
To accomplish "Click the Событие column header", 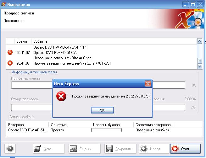I will (114, 41).
